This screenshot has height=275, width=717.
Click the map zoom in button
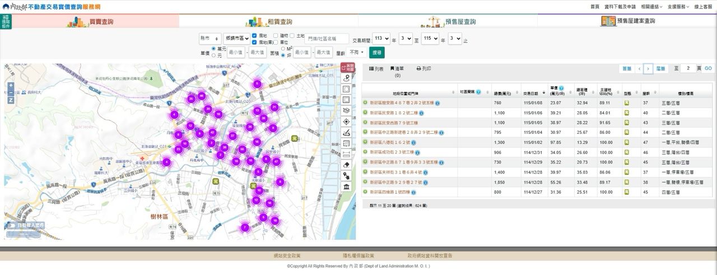(x=11, y=86)
